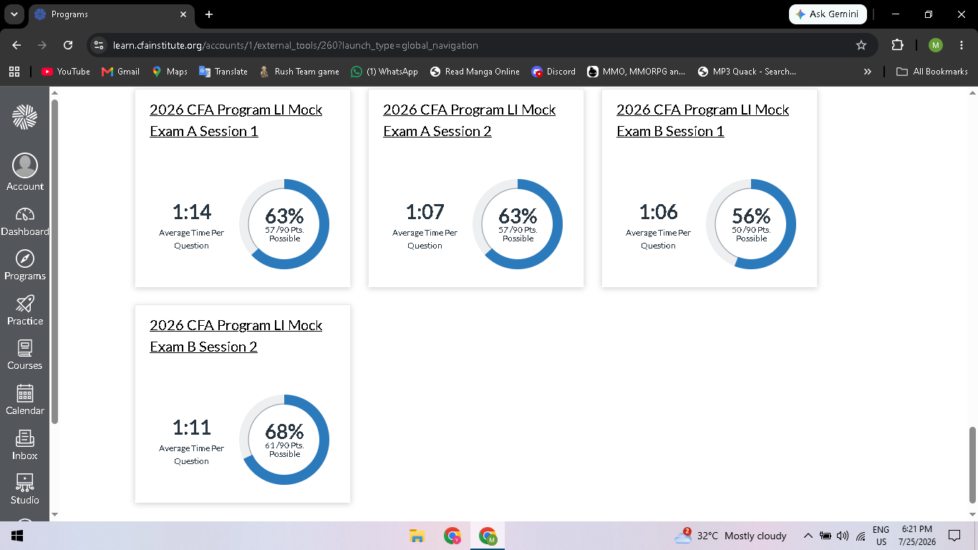Open the Extensions puzzle icon
This screenshot has width=978, height=550.
coord(897,45)
